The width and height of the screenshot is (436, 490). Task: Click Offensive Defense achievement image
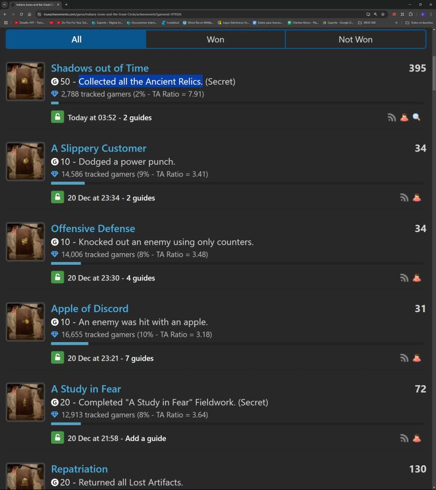(25, 242)
